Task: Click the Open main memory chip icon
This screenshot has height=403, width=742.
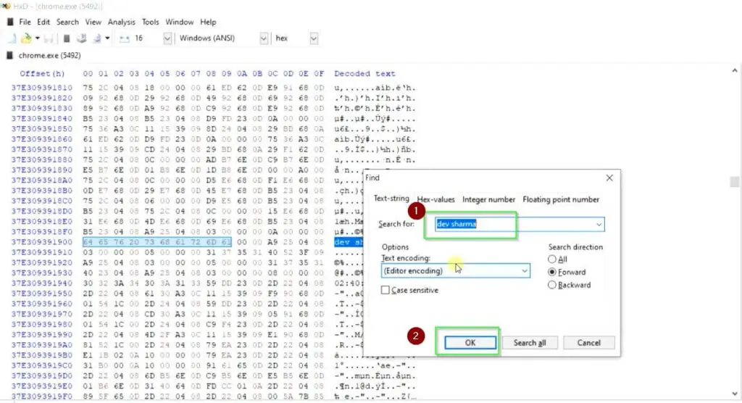Action: click(x=67, y=38)
